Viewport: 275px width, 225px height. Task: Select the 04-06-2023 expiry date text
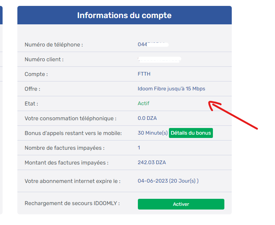click(x=153, y=181)
